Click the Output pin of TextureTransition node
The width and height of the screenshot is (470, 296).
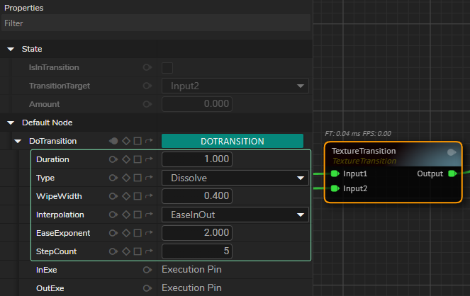coord(452,174)
